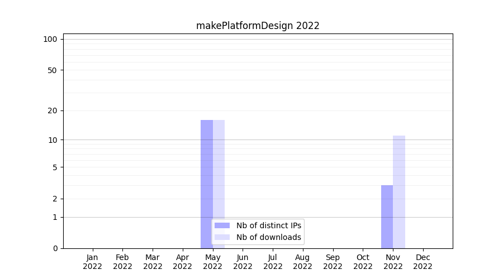
Task: Select the 20 y-axis tick label
Action: pos(52,110)
